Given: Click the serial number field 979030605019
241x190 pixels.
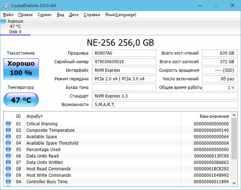Looking at the screenshot, I should tap(124, 62).
